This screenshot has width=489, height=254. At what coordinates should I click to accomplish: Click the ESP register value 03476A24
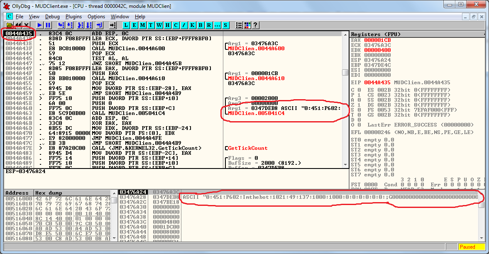pyautogui.click(x=377, y=60)
